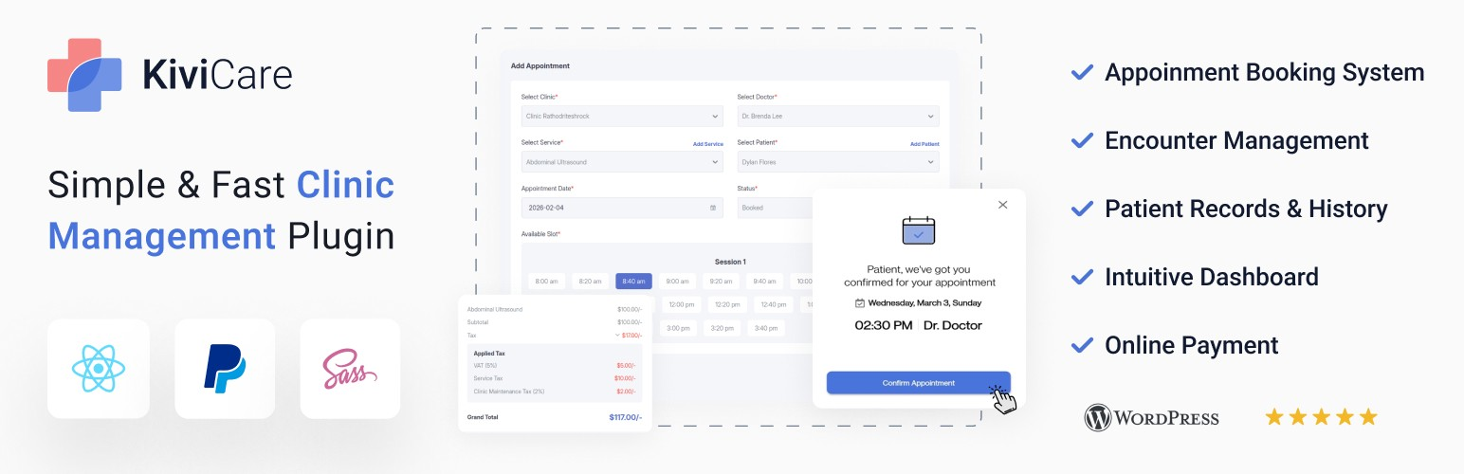Screen dimensions: 1464x474
Task: Click checkmark beside Online Payment
Action: tap(1081, 345)
